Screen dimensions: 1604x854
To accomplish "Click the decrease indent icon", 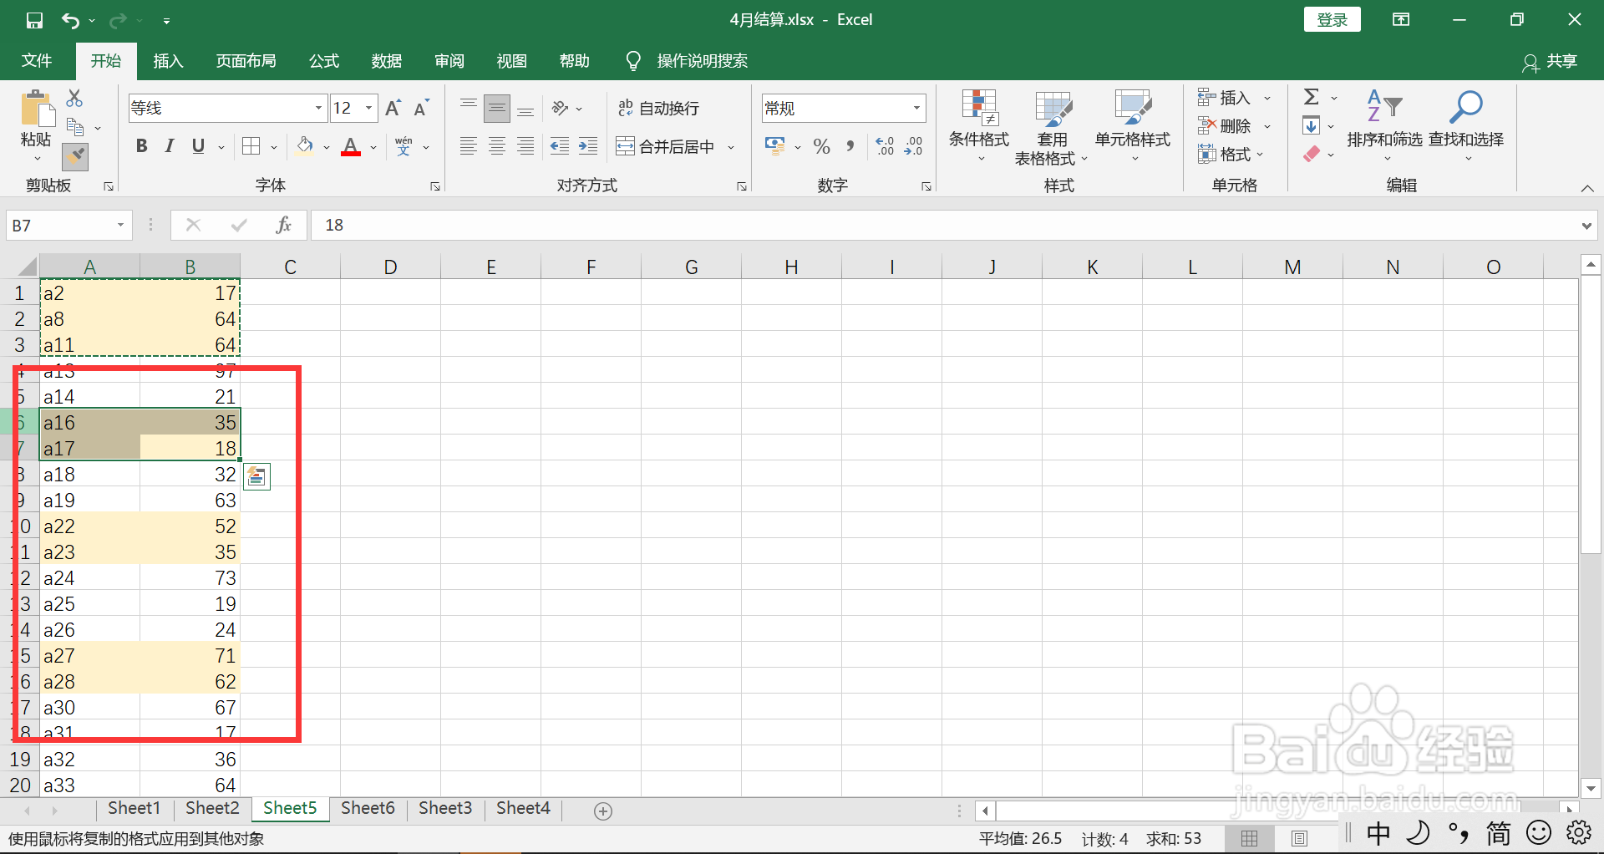I will click(560, 146).
